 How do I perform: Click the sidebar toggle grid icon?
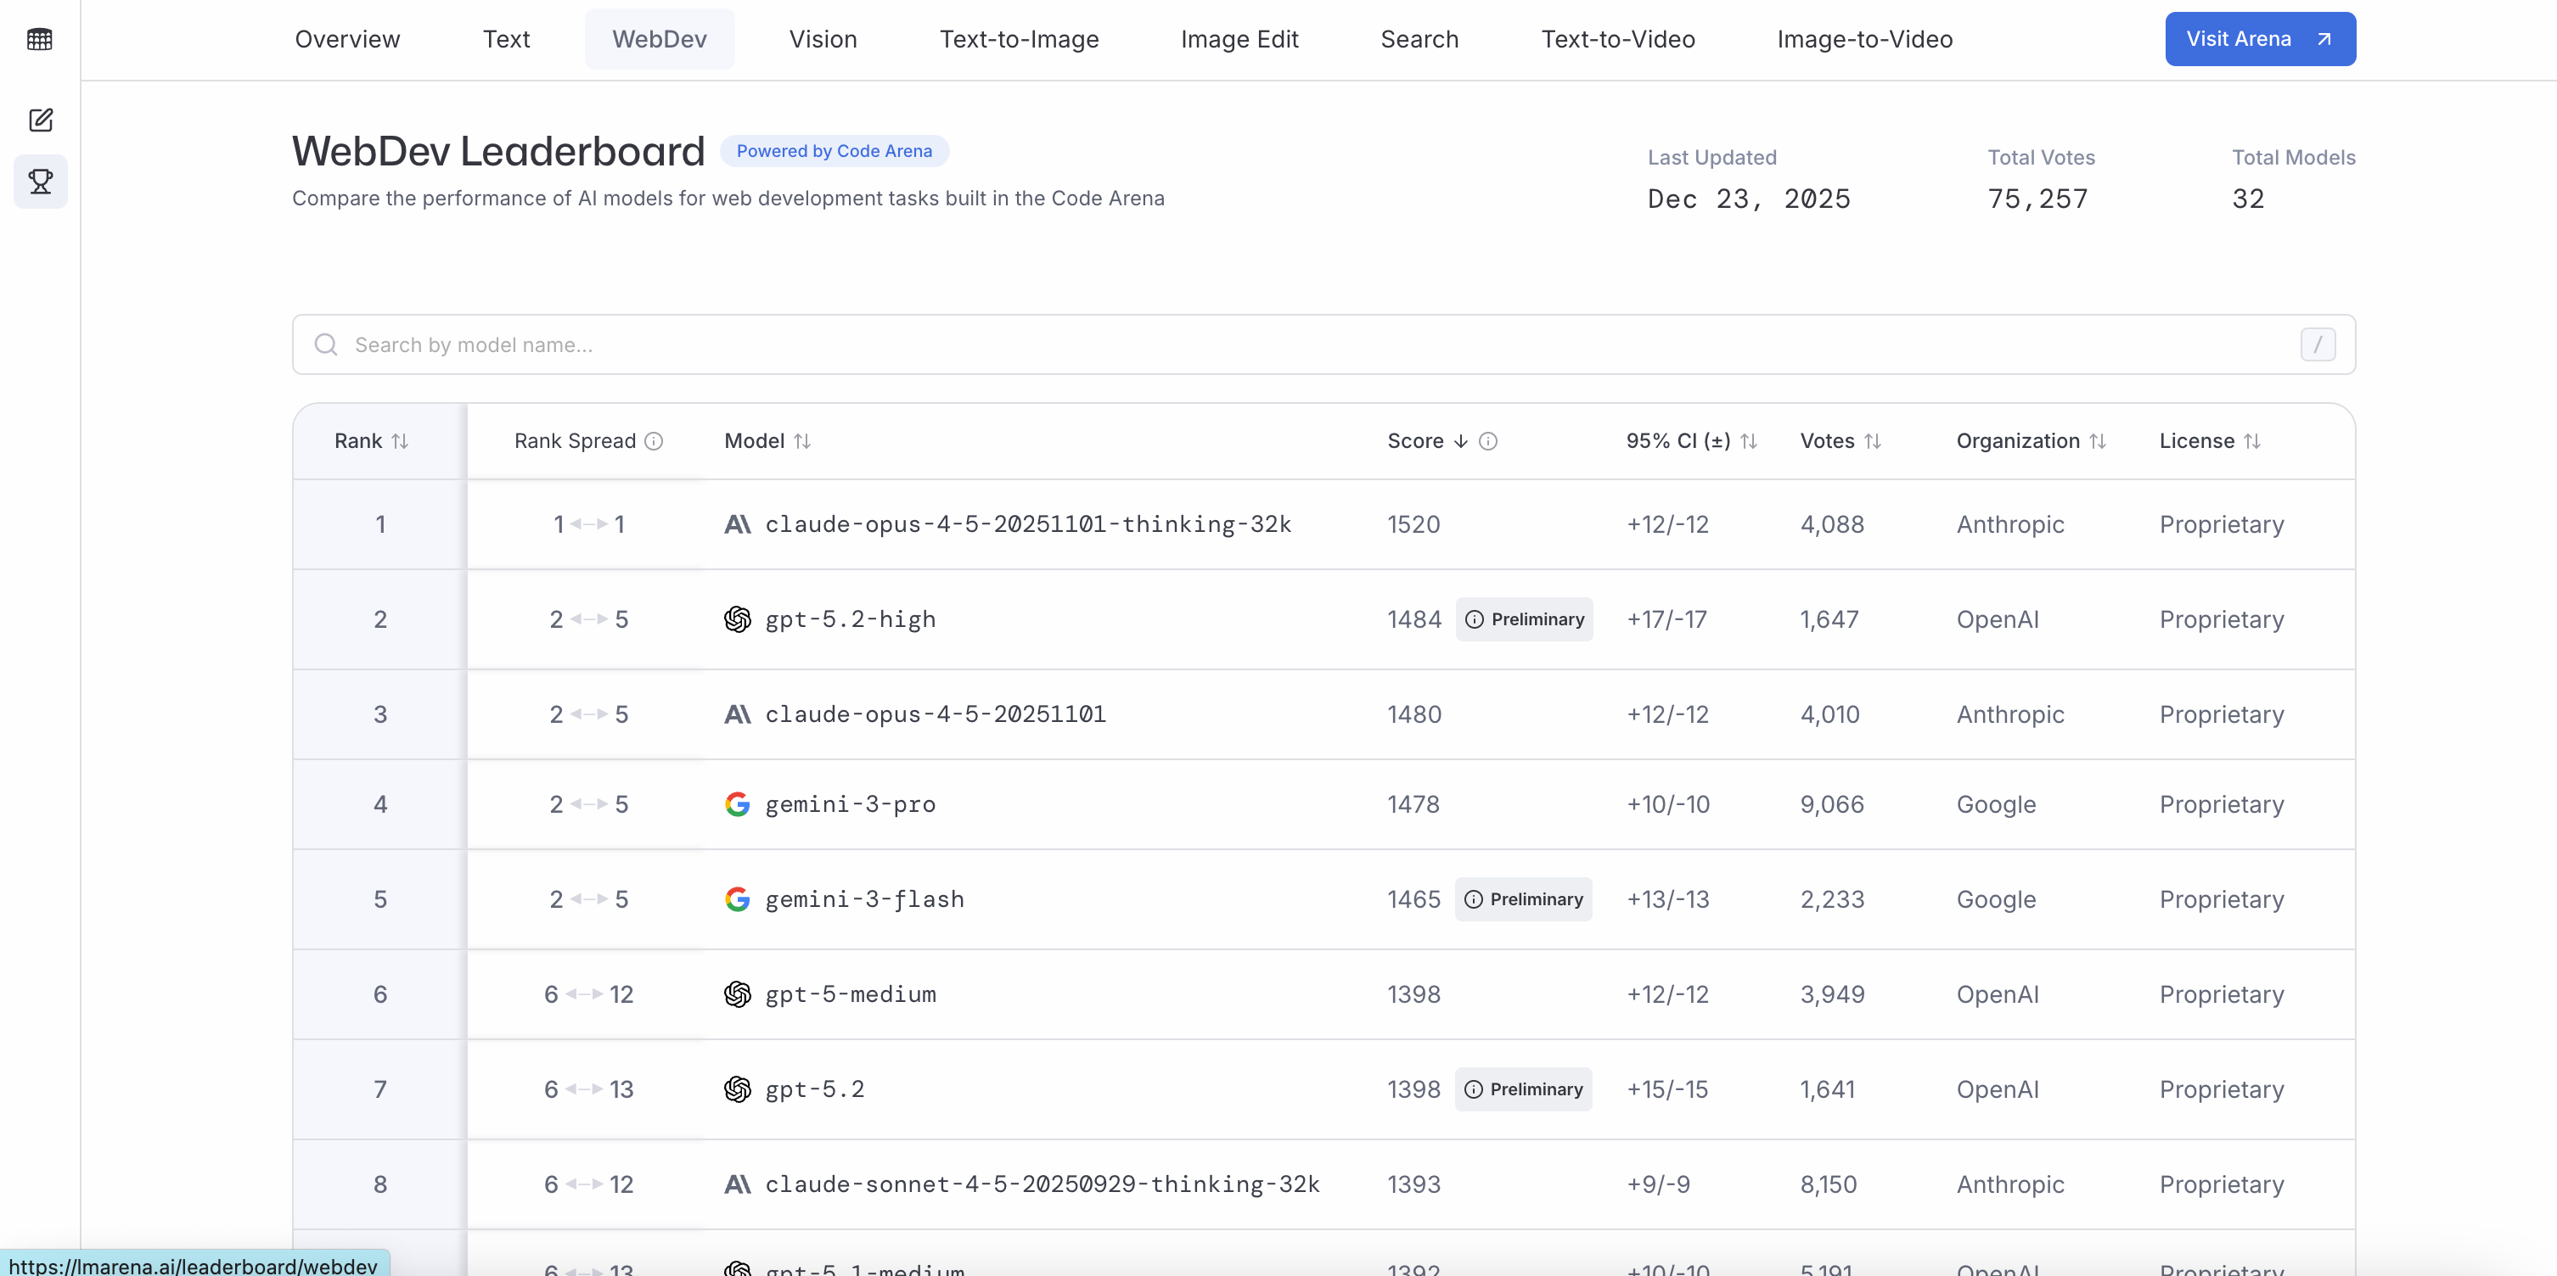click(x=40, y=40)
